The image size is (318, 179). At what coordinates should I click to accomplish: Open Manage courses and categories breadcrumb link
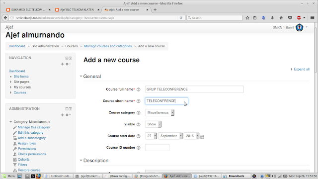108,46
